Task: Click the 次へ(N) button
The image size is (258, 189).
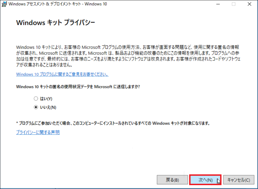Action: (x=205, y=180)
